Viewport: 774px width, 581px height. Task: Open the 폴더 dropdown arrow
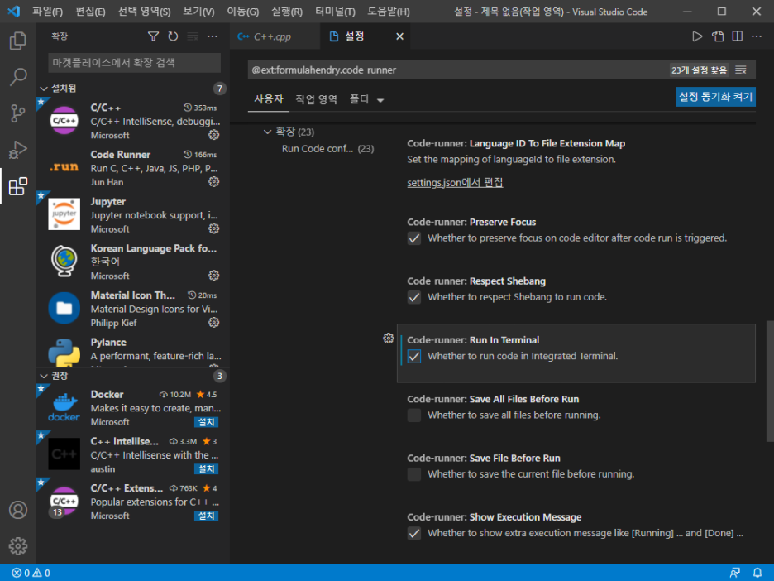click(380, 100)
